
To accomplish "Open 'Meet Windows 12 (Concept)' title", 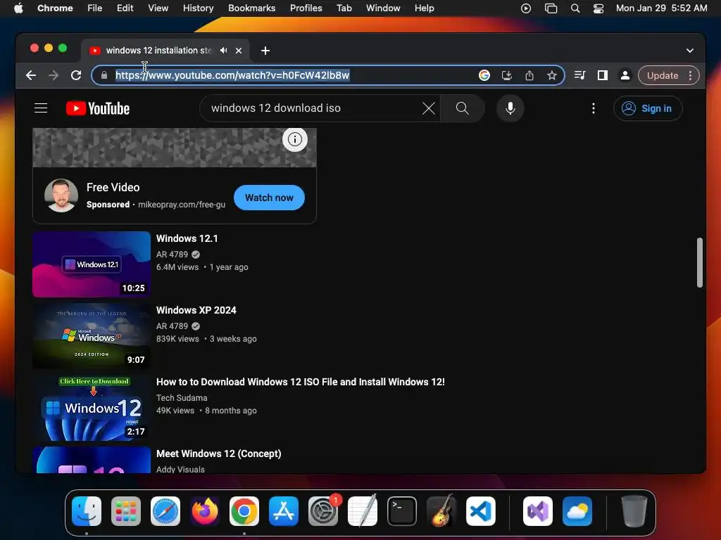I will click(219, 454).
